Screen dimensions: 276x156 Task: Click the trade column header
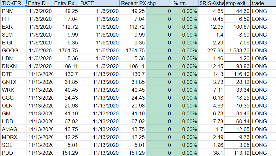[263, 3]
